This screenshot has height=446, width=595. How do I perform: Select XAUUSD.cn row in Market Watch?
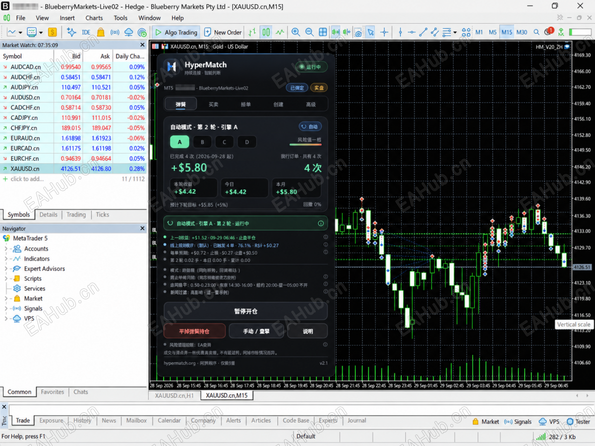pyautogui.click(x=73, y=168)
